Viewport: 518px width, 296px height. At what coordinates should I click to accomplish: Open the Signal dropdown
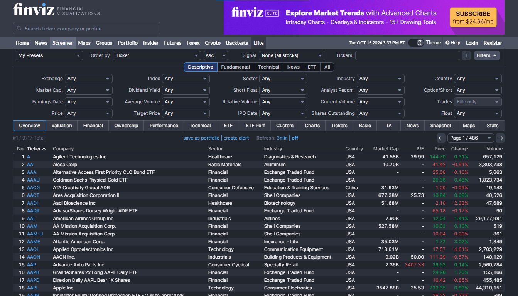click(x=292, y=55)
